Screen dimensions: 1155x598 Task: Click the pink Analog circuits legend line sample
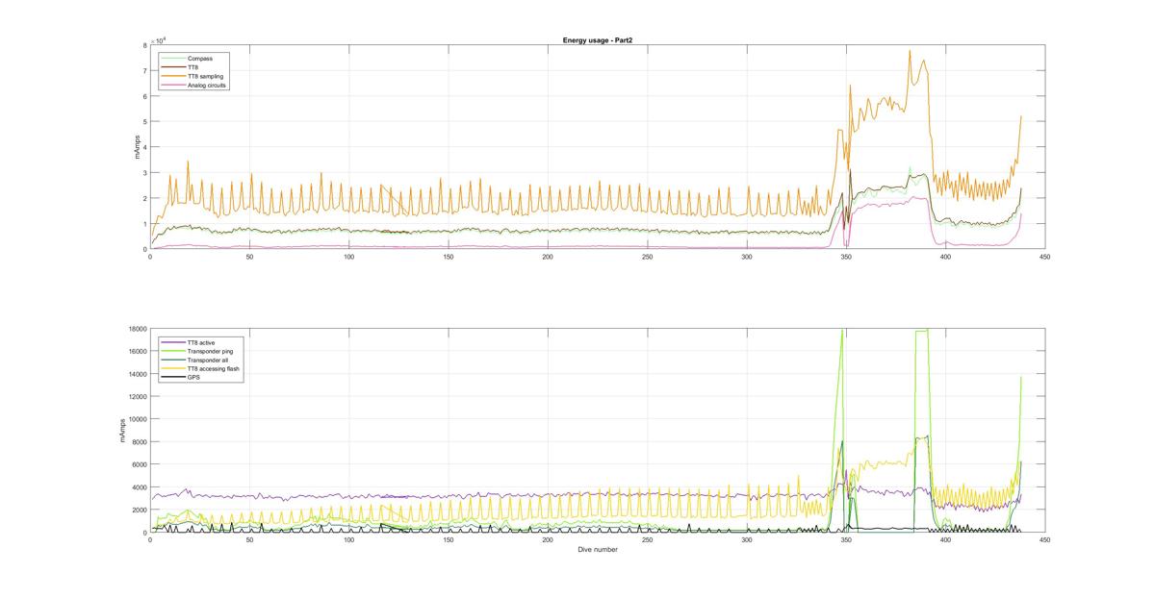[174, 86]
